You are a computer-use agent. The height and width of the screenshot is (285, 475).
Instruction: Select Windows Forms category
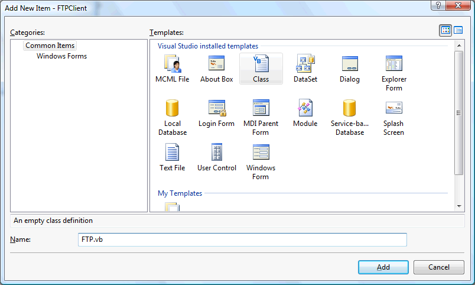61,56
